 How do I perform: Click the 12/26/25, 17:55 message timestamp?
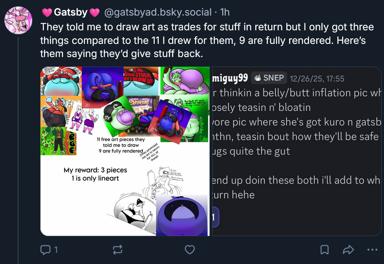point(317,79)
